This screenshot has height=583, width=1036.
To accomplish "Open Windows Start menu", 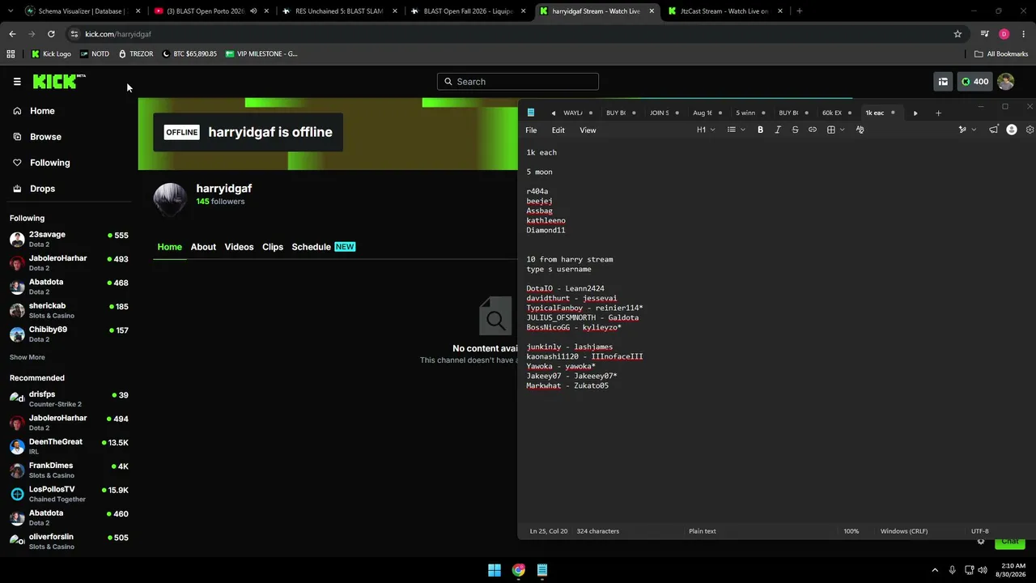I will pyautogui.click(x=495, y=570).
